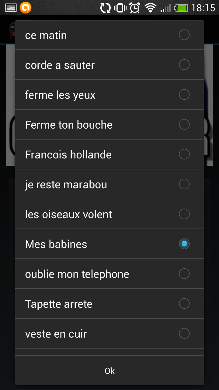Choose the "Ferme ton bouche" entry
Screen dimensions: 219x390
pyautogui.click(x=184, y=125)
